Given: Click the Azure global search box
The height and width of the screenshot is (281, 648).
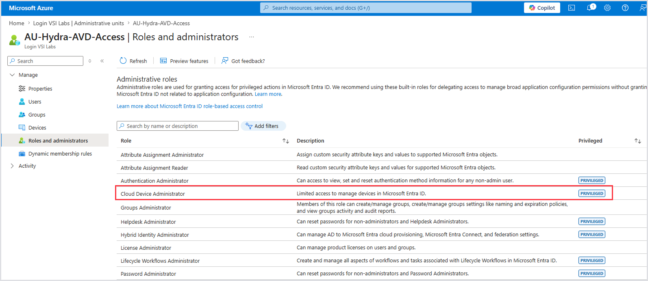Looking at the screenshot, I should 366,8.
